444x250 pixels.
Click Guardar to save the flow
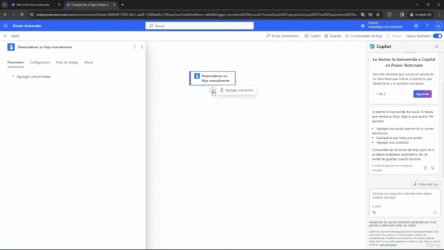click(333, 36)
